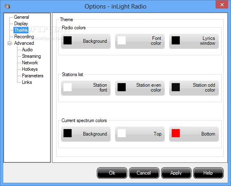Pick the black Radio colors Background swatch
231x186 pixels.
(68, 40)
